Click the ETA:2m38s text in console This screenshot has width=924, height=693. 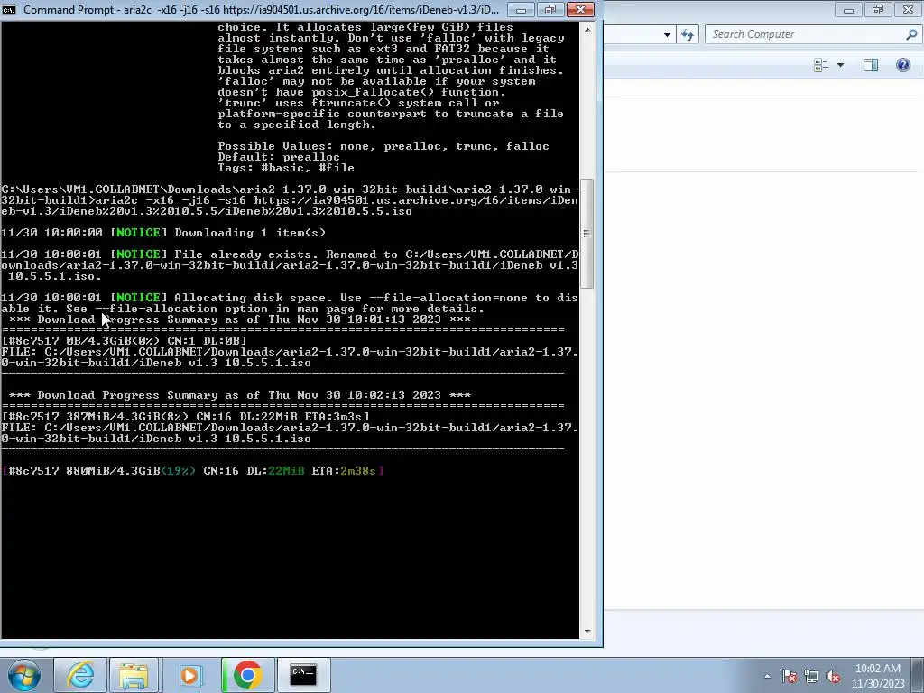[344, 471]
